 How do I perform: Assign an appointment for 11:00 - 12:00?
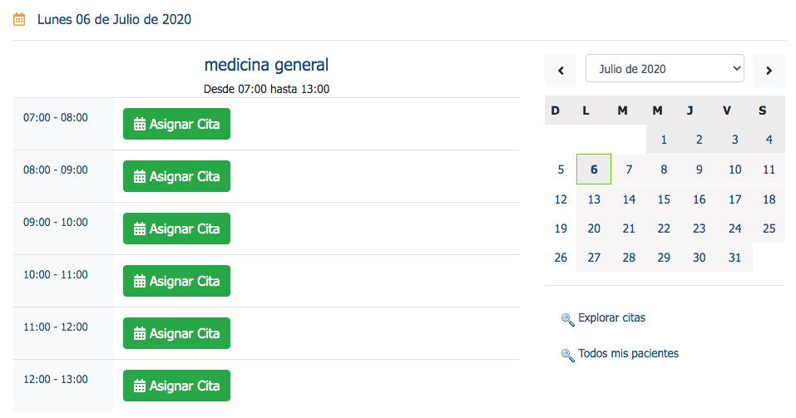click(x=176, y=333)
